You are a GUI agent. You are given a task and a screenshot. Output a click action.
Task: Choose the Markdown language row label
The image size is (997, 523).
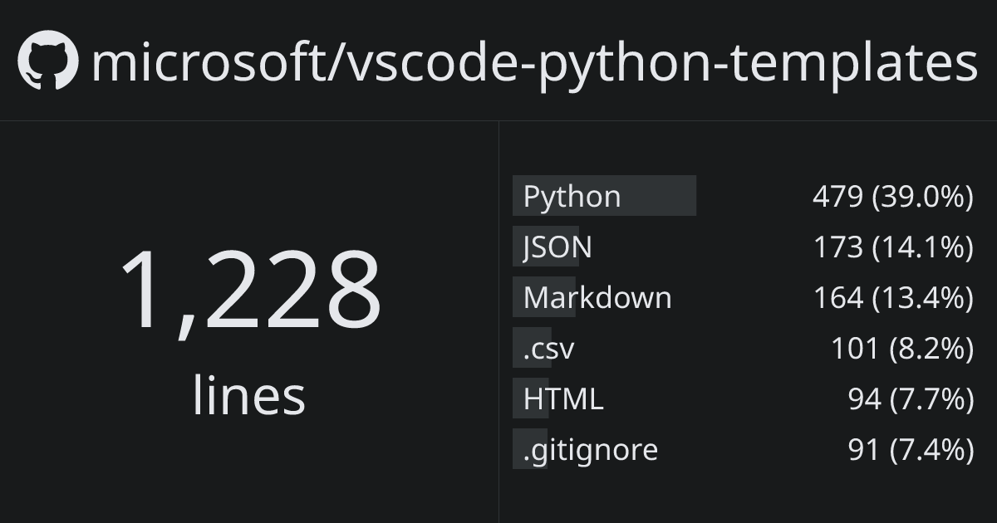pos(597,298)
